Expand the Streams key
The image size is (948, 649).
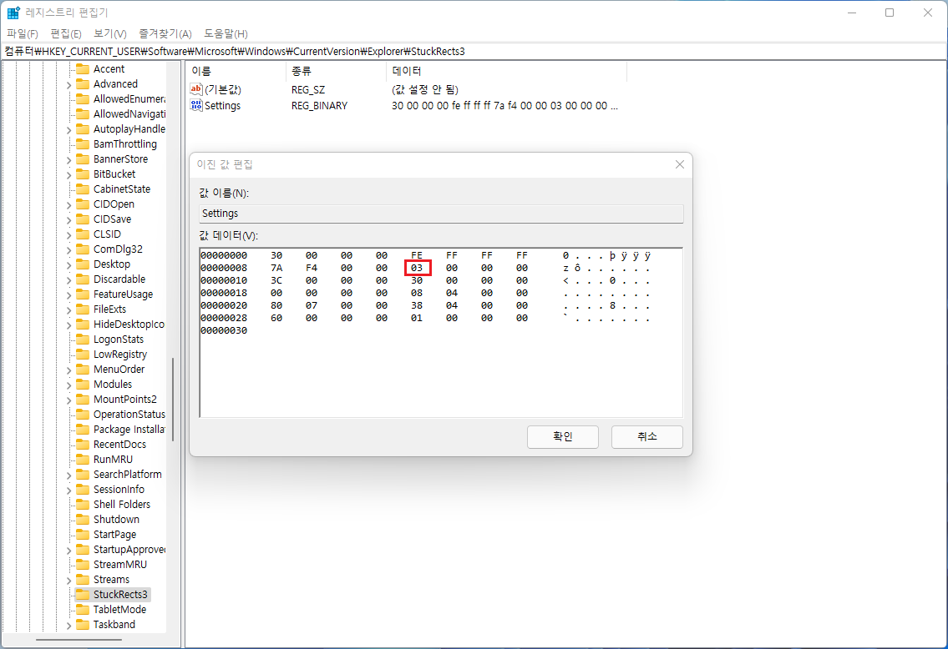(68, 580)
